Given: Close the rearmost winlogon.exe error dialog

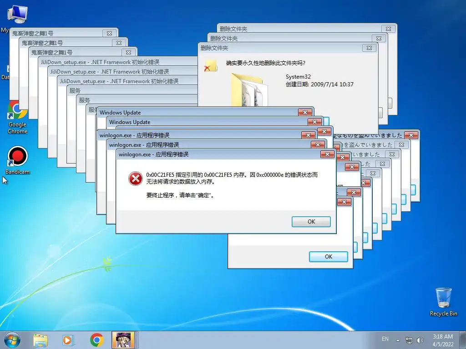Looking at the screenshot, I should coord(308,135).
